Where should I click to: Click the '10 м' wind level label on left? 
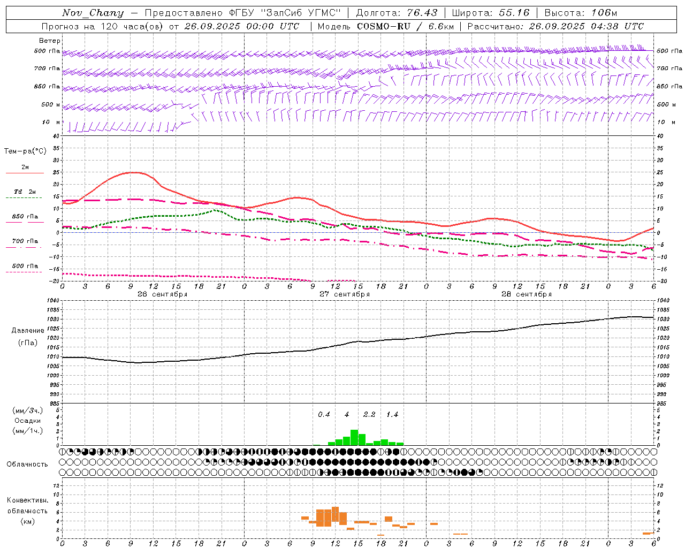click(x=51, y=122)
